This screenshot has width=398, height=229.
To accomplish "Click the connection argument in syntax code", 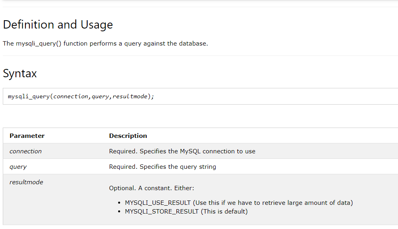I will pyautogui.click(x=71, y=97).
